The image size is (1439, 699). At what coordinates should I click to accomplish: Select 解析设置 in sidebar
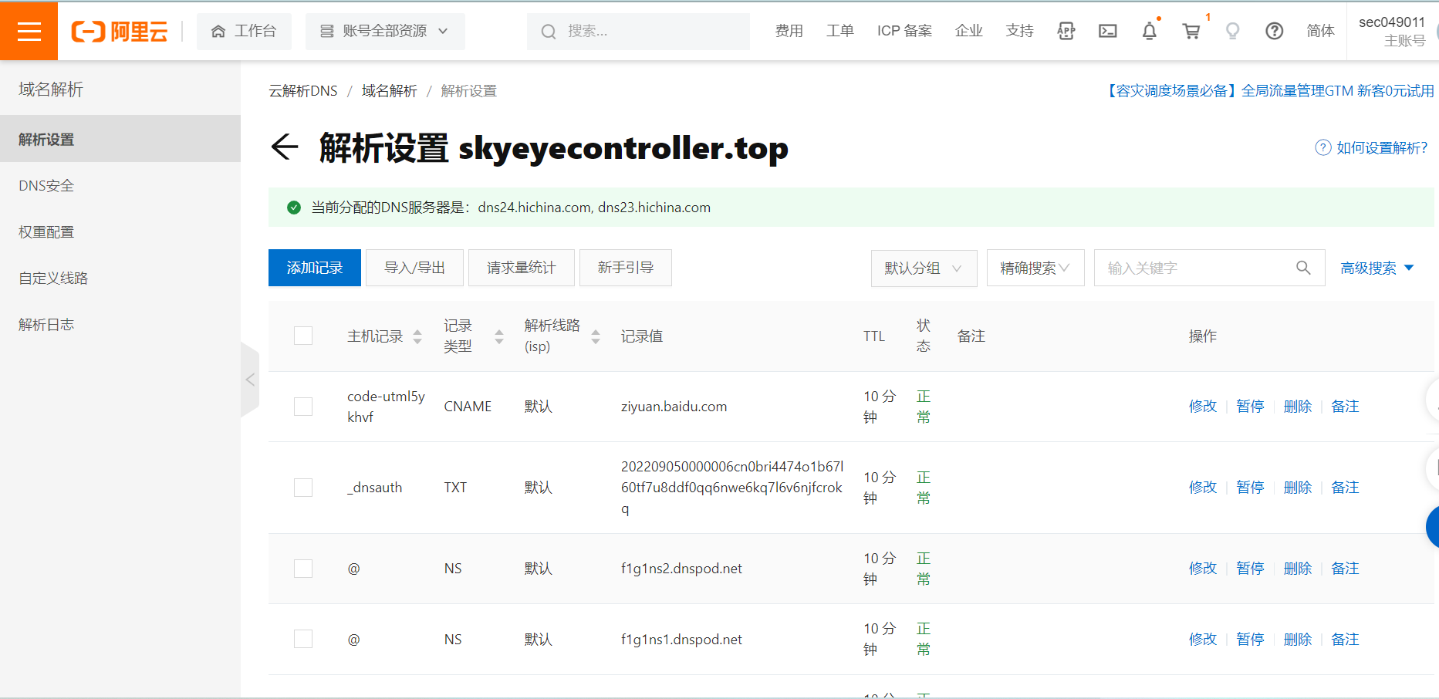[120, 139]
